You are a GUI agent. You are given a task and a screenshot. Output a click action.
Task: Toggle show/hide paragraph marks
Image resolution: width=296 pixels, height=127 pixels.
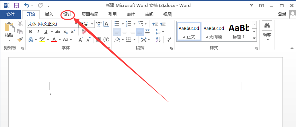pyautogui.click(x=169, y=40)
